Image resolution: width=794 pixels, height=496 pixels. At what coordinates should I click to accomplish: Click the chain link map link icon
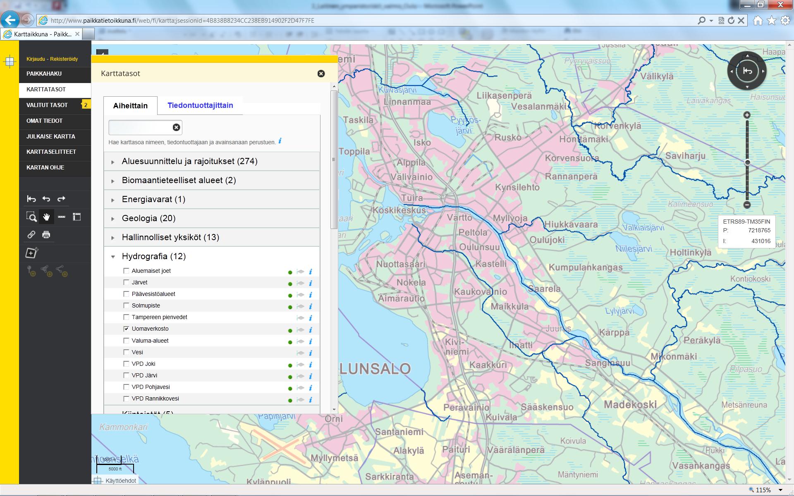(x=31, y=234)
